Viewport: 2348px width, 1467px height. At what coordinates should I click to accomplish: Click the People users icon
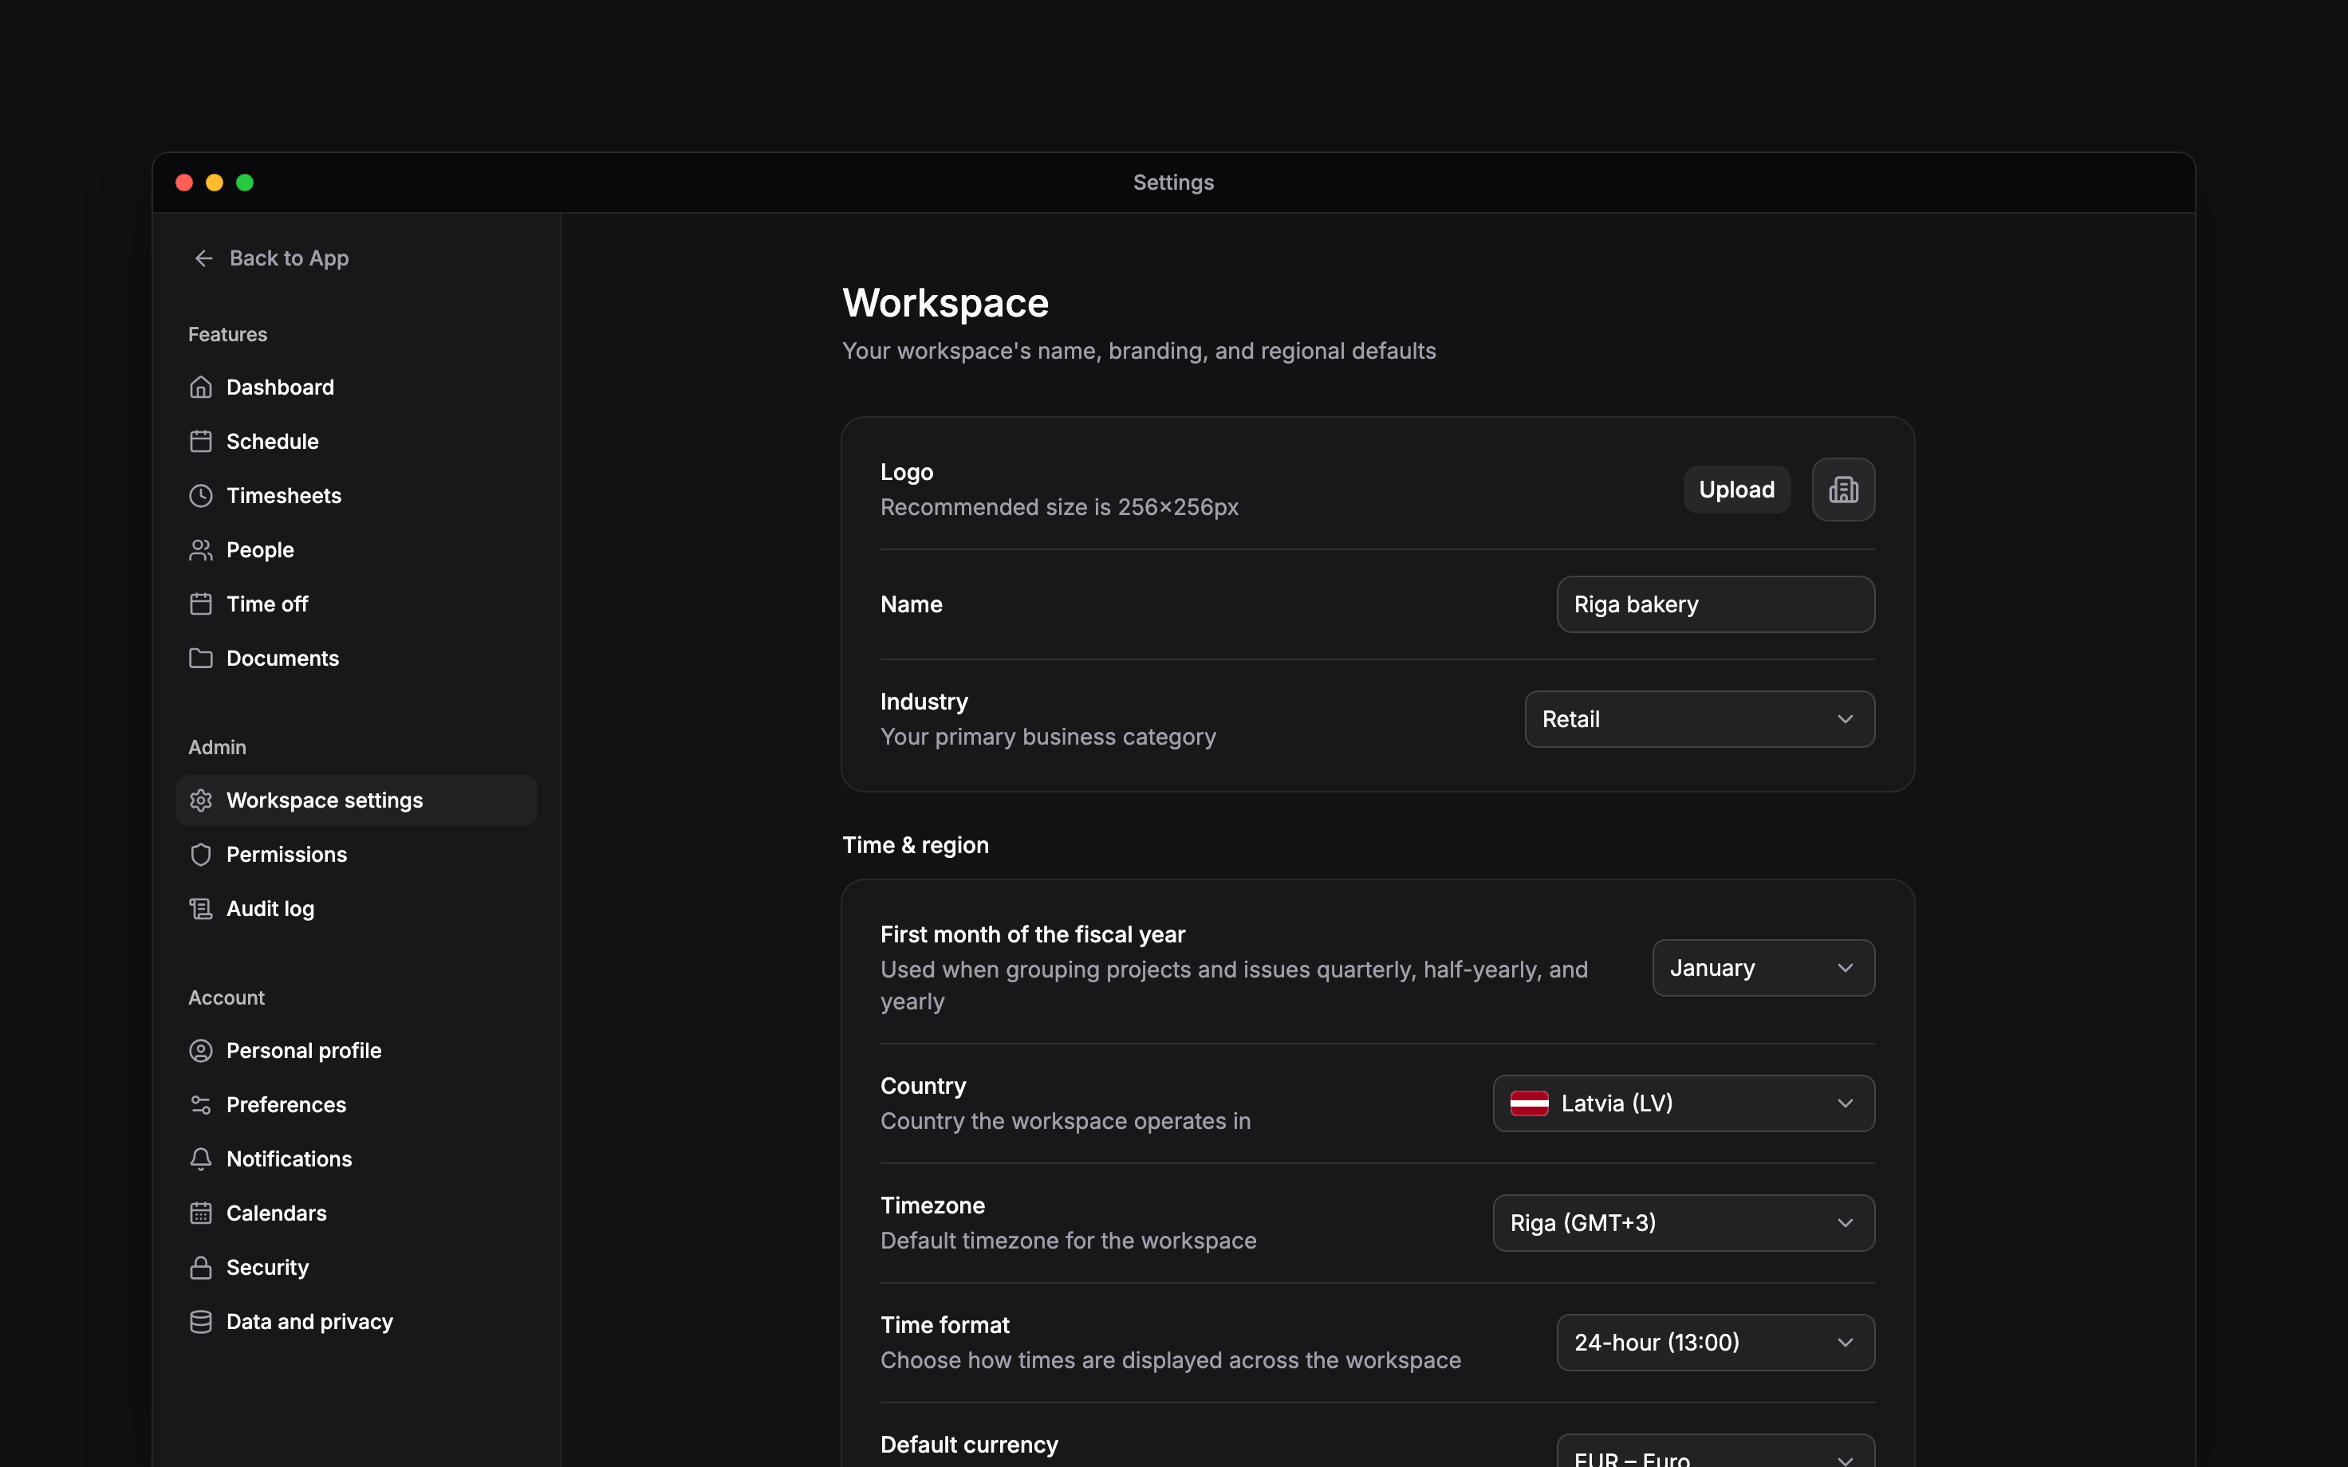point(201,550)
